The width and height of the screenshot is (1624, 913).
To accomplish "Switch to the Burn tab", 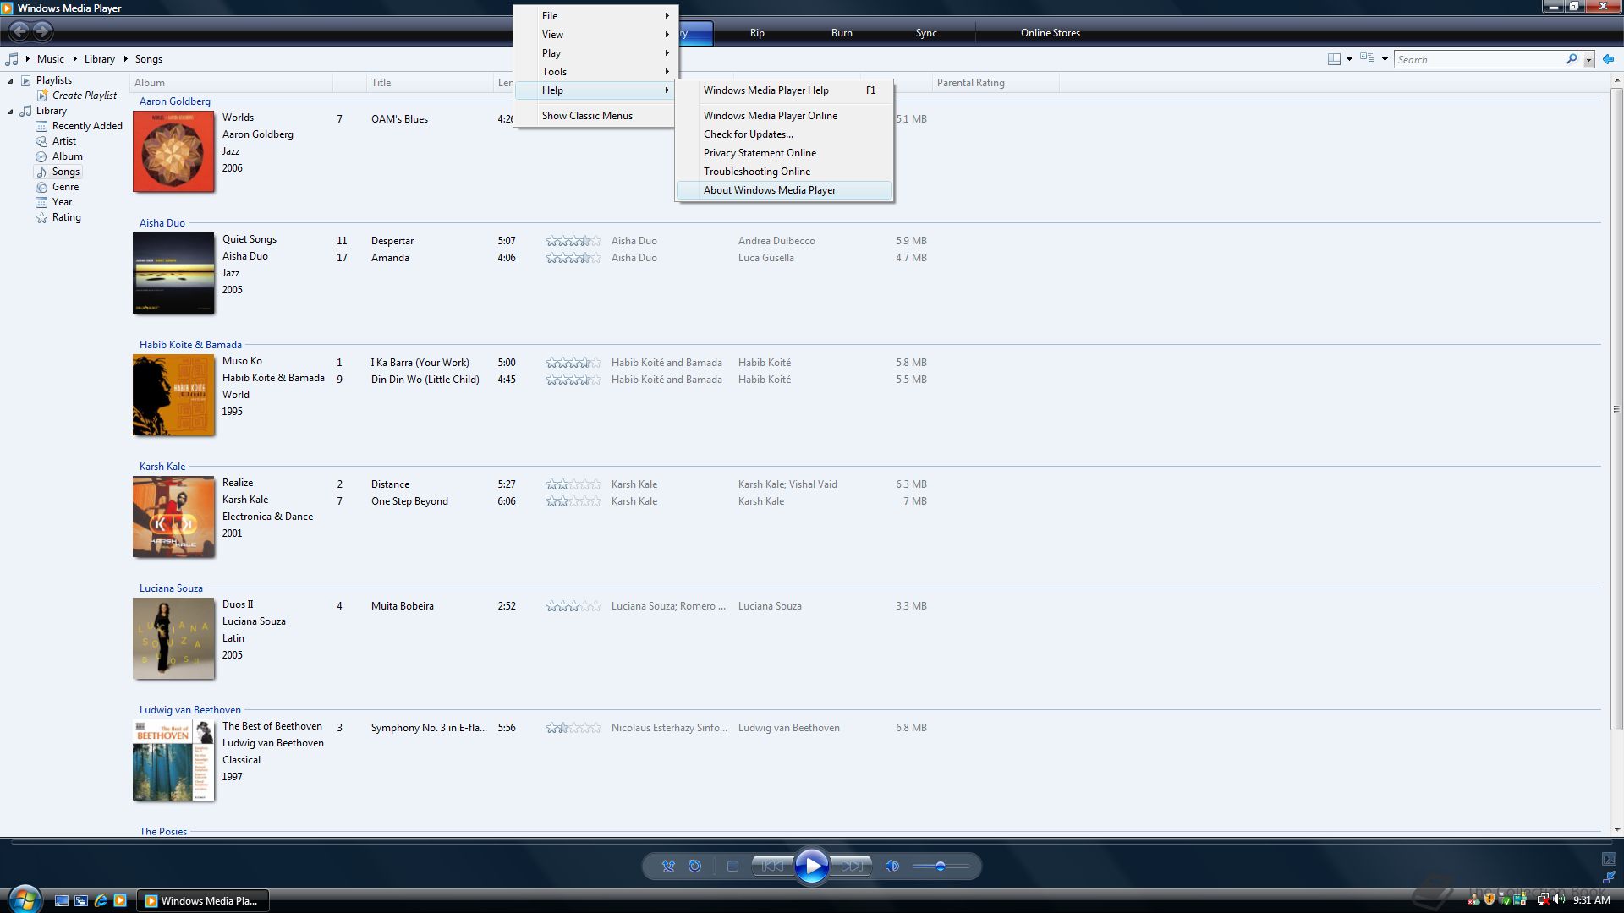I will point(842,33).
